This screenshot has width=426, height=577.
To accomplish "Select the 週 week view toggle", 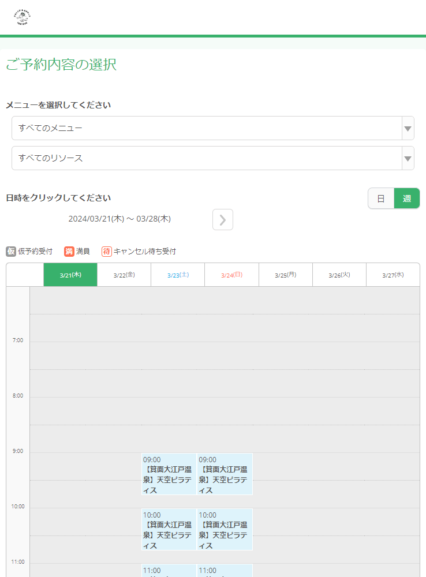I will tap(406, 198).
